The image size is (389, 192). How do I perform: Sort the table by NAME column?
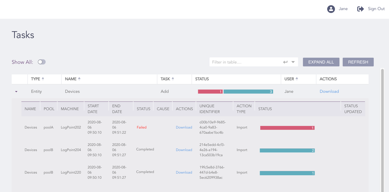[x=79, y=79]
